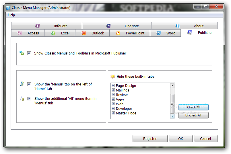Switch to the OneNote tab
This screenshot has height=154, width=231.
(x=117, y=26)
